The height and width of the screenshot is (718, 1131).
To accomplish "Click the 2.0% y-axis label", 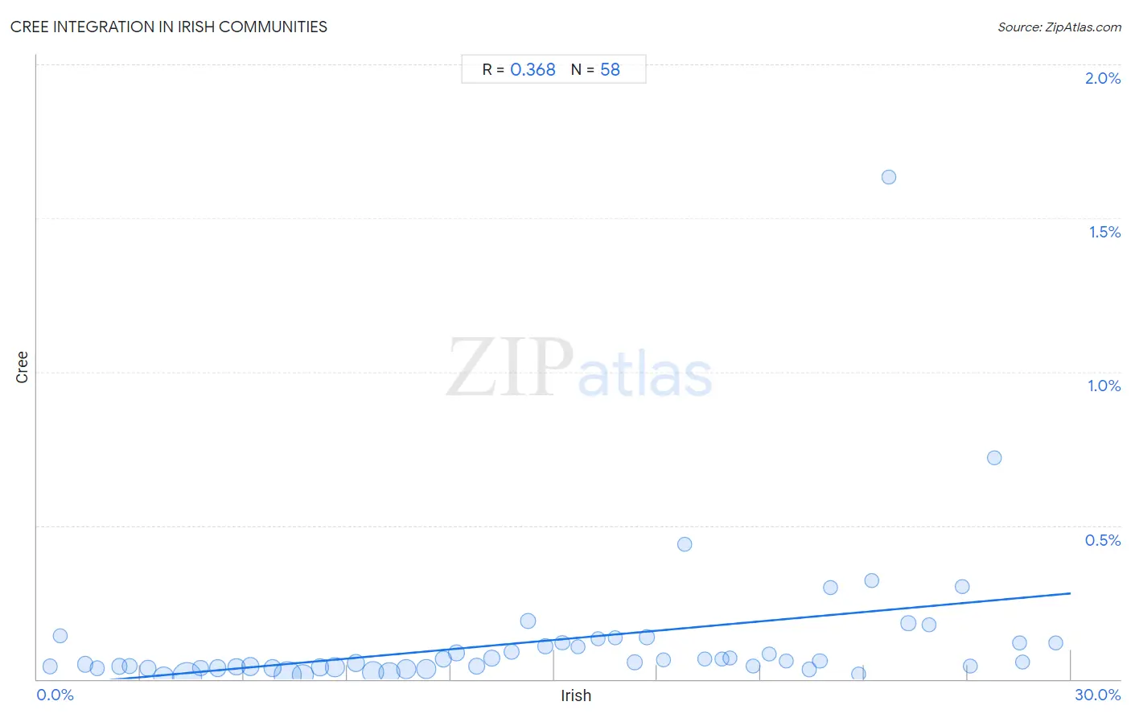I will click(x=1103, y=78).
